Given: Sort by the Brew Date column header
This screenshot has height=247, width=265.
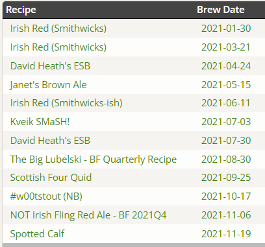Looking at the screenshot, I should 221,10.
